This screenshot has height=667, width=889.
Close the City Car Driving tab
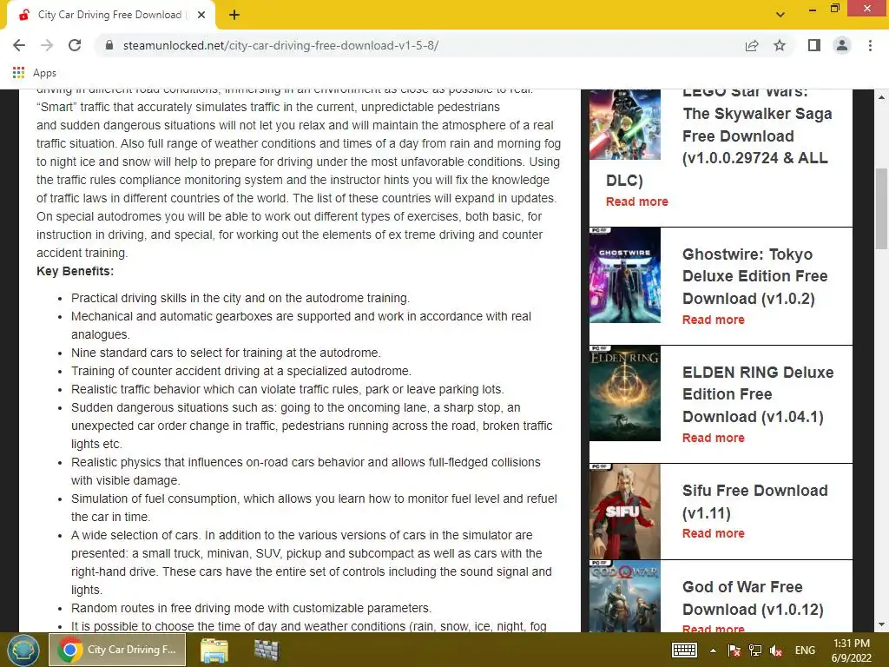(x=201, y=15)
